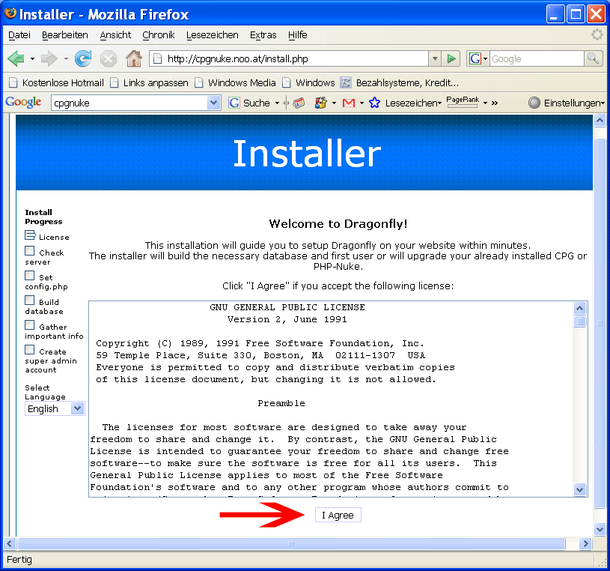610x571 pixels.
Task: Click the colorful Google toolbar send icon
Action: point(321,103)
